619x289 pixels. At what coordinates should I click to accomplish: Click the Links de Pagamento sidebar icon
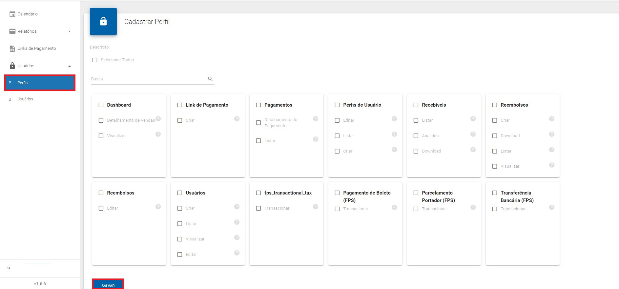click(12, 49)
